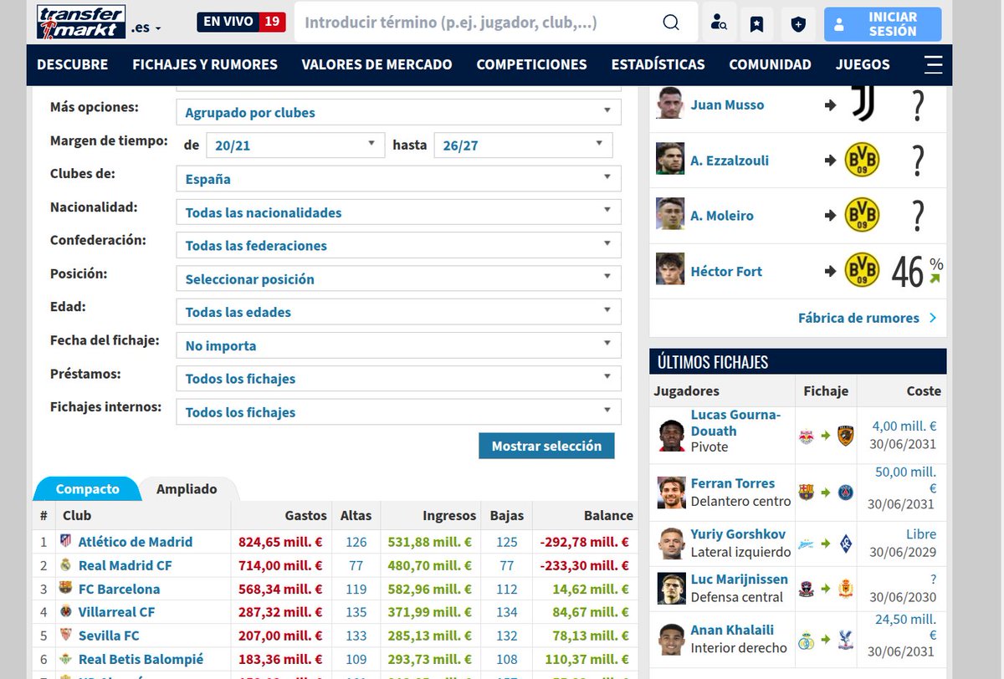1004x679 pixels.
Task: Open the Edad dropdown
Action: point(398,312)
